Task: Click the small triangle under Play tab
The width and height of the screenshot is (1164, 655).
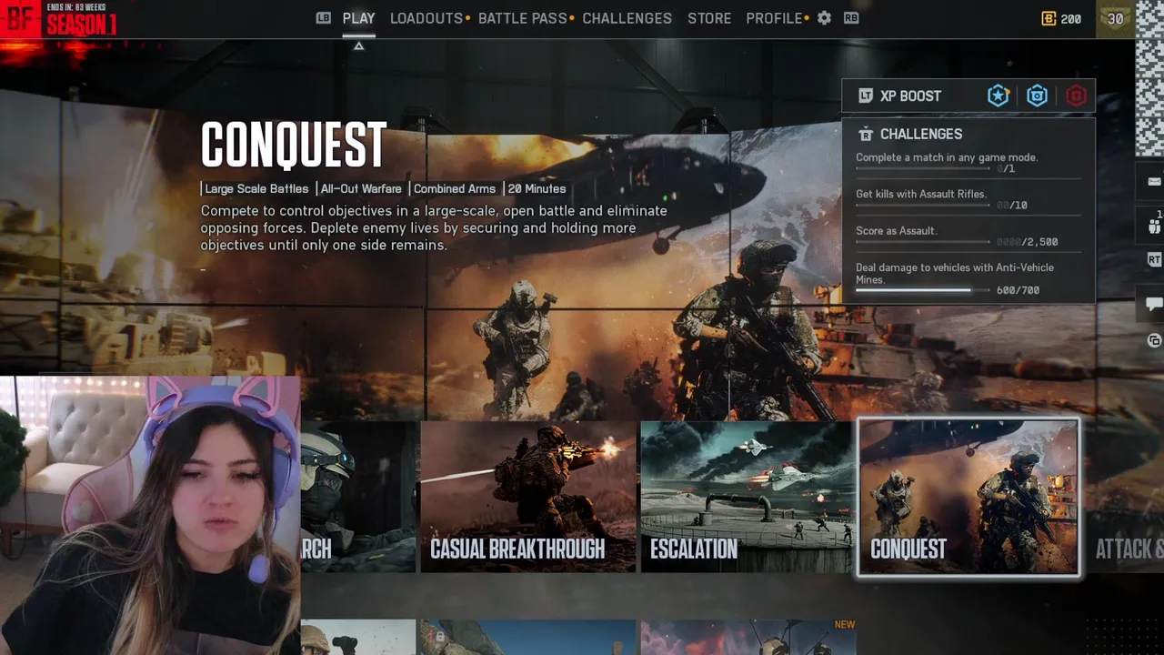Action: (x=358, y=45)
